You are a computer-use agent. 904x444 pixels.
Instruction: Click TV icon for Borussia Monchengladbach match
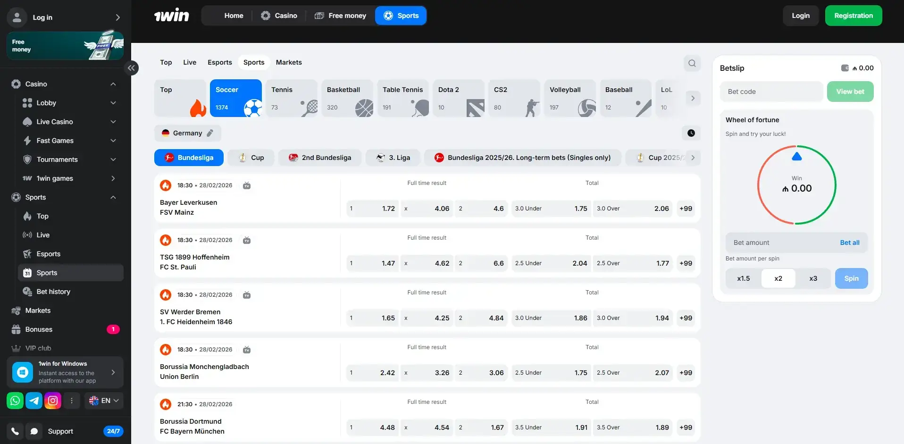[246, 350]
